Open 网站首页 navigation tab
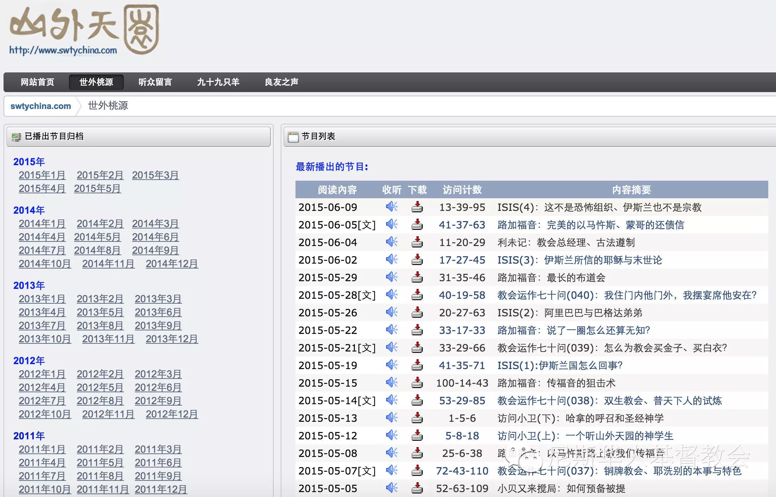The height and width of the screenshot is (497, 776). click(x=37, y=82)
